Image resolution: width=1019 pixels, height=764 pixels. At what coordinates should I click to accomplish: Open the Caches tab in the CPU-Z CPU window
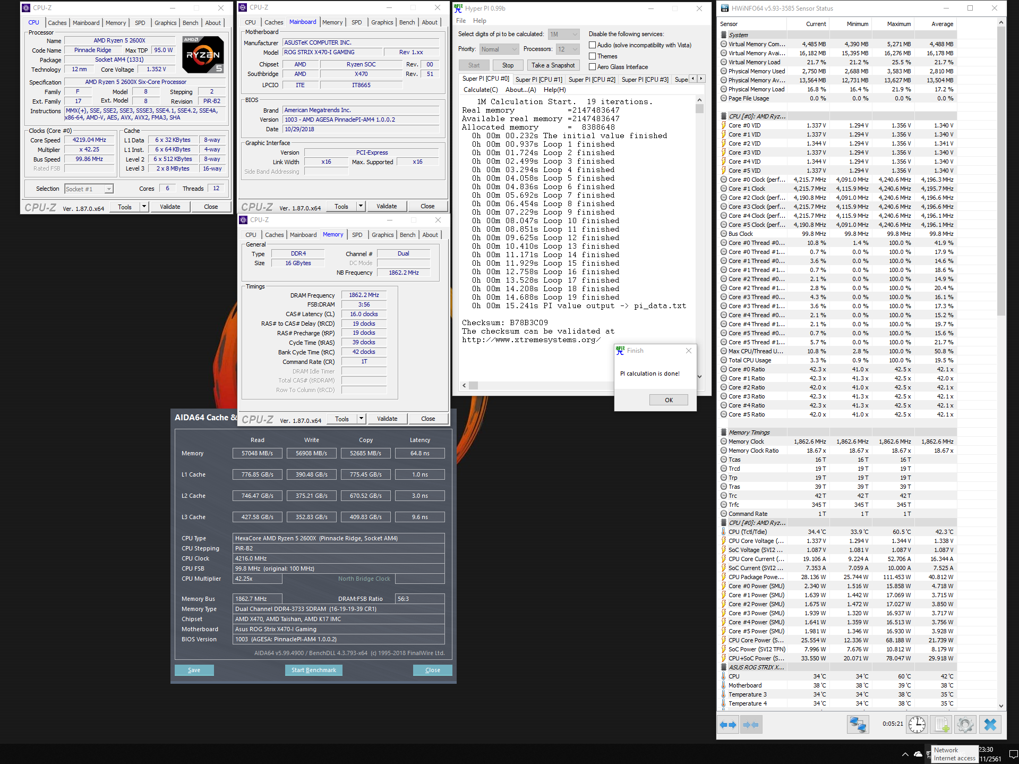point(57,23)
